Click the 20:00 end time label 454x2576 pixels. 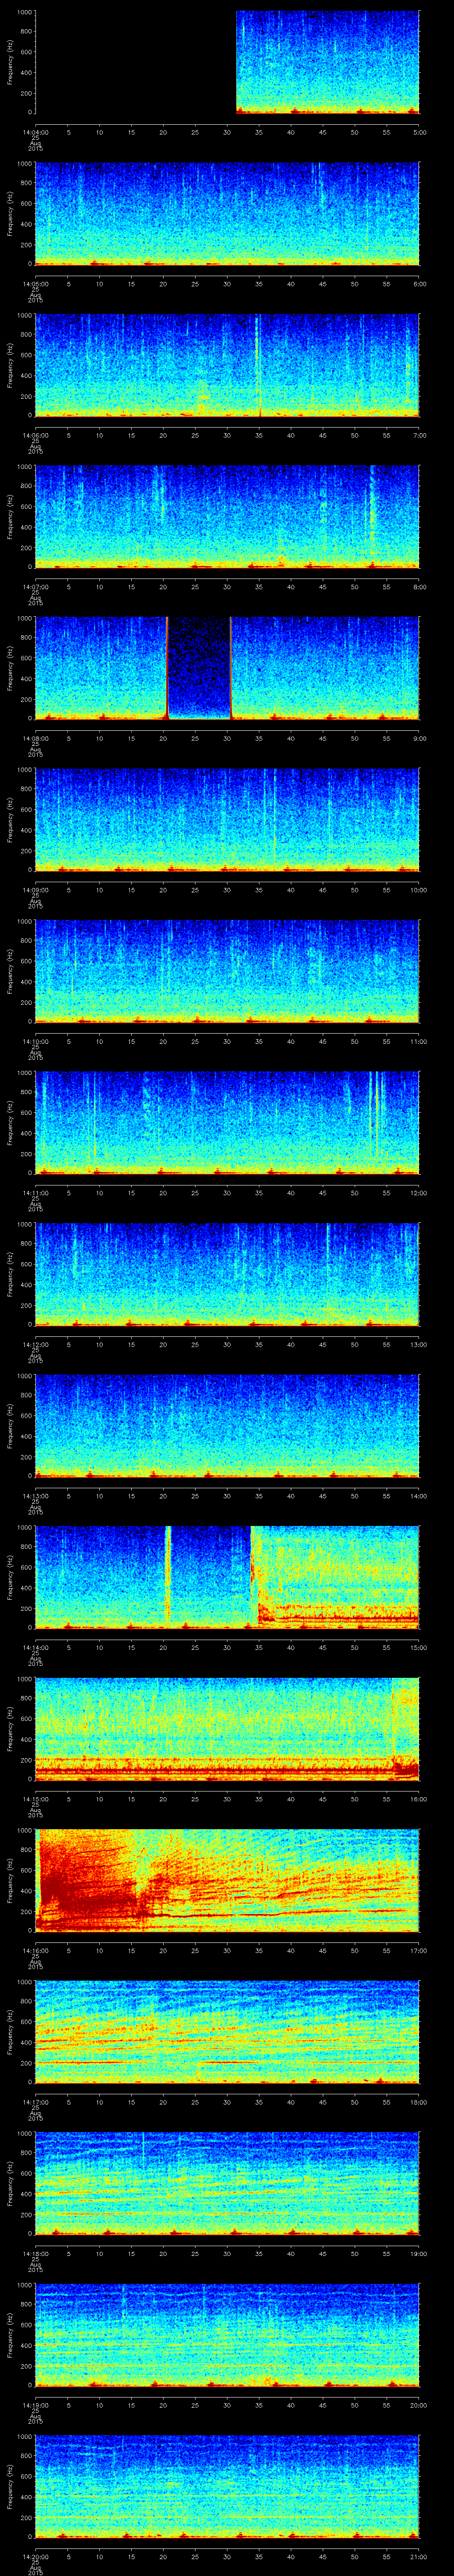(418, 2405)
